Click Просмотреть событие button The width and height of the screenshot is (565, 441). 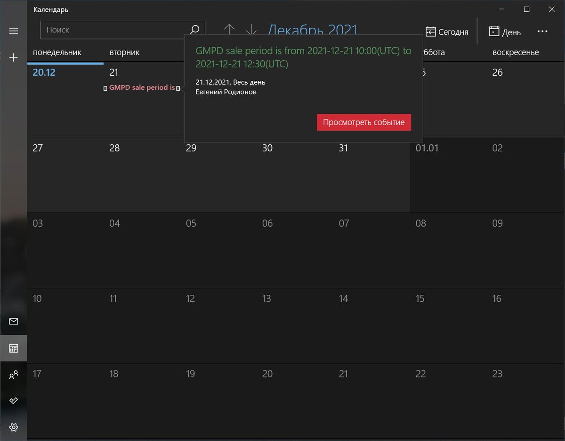[364, 122]
